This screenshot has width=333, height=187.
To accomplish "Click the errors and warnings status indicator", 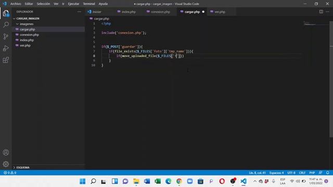I will click(10, 173).
